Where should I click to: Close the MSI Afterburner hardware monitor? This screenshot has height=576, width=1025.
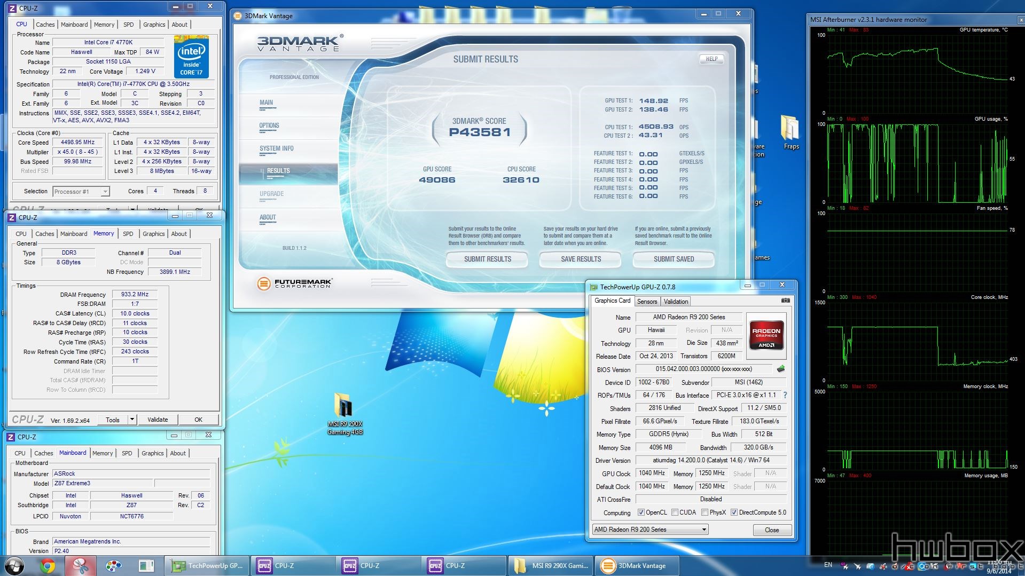[1020, 20]
